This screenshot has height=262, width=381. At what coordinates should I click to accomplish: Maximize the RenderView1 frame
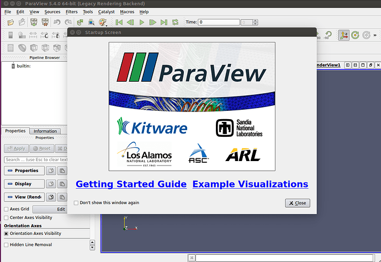[363, 65]
